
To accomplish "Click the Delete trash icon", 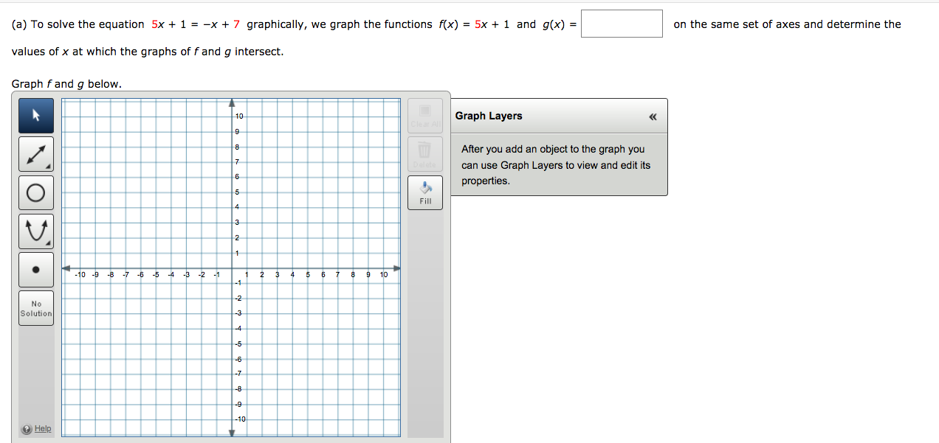I will [x=424, y=153].
